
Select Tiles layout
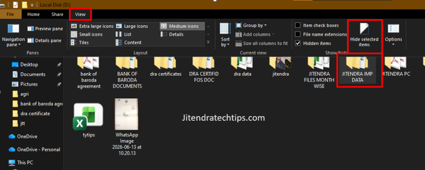point(80,42)
